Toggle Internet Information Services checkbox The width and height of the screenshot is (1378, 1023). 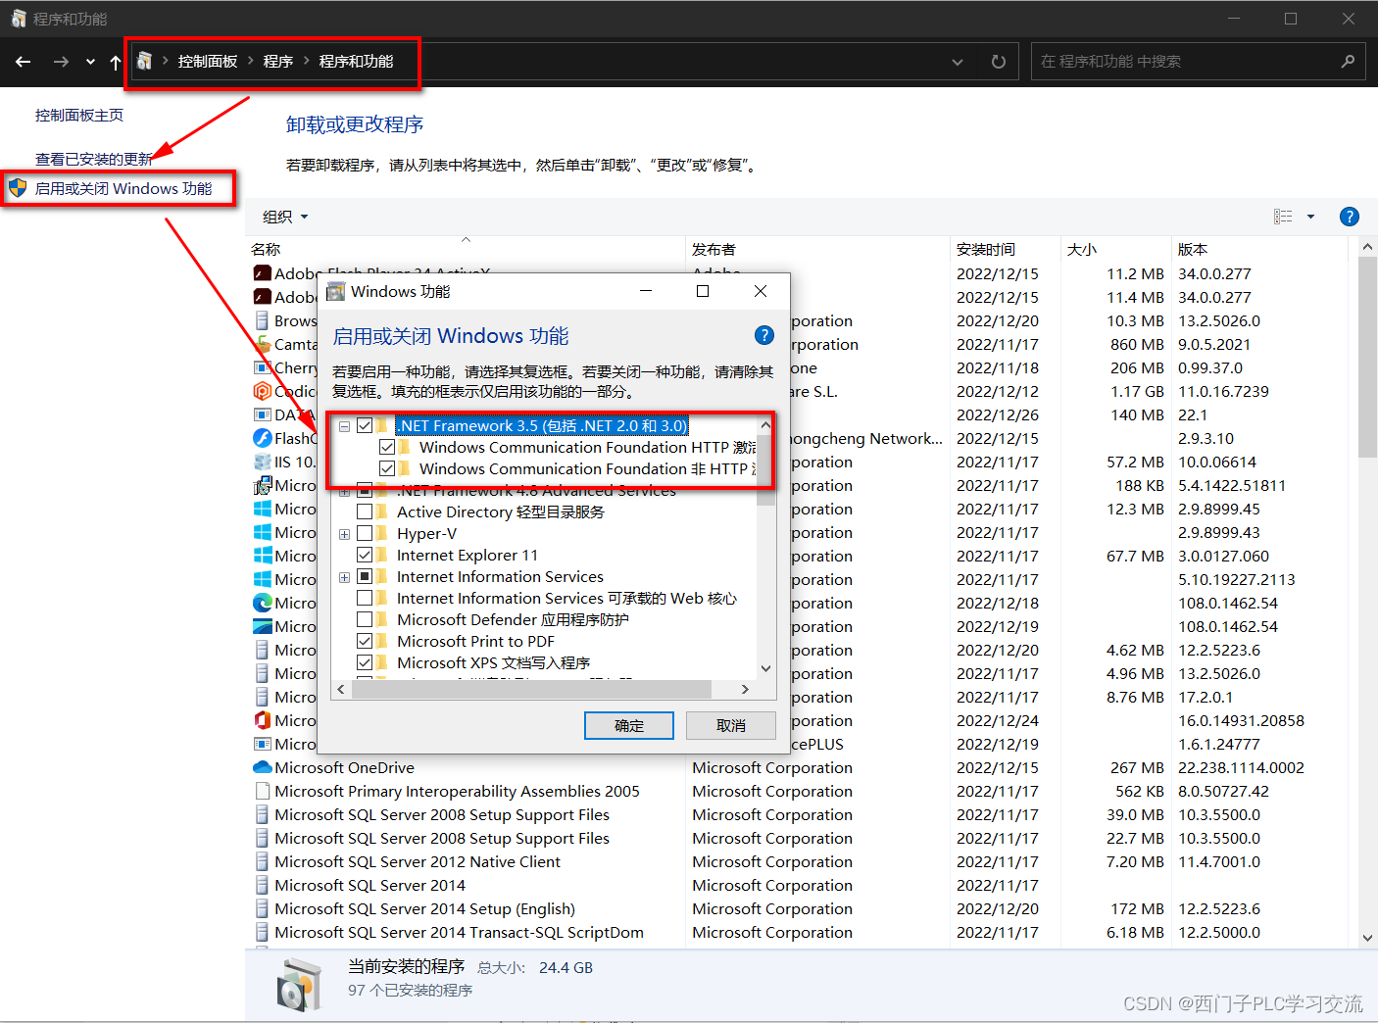pyautogui.click(x=365, y=576)
